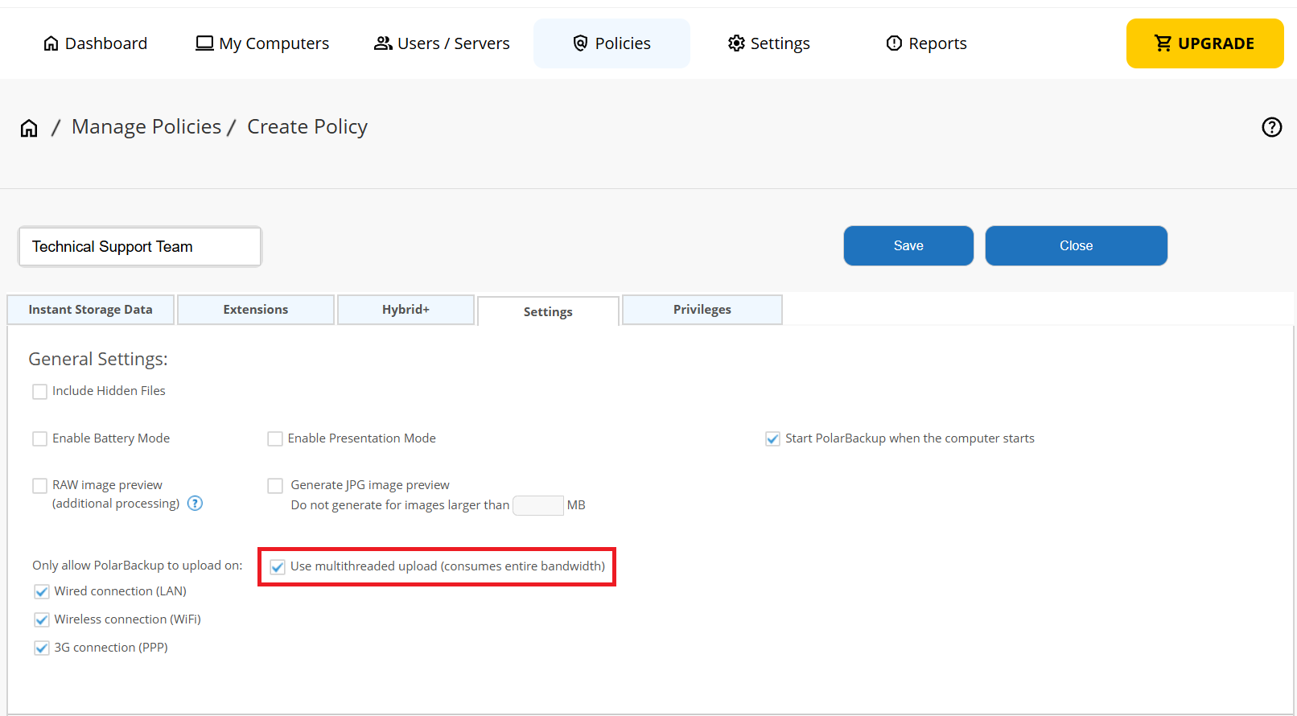The height and width of the screenshot is (716, 1297).
Task: Click the Reports alert icon
Action: 894,43
